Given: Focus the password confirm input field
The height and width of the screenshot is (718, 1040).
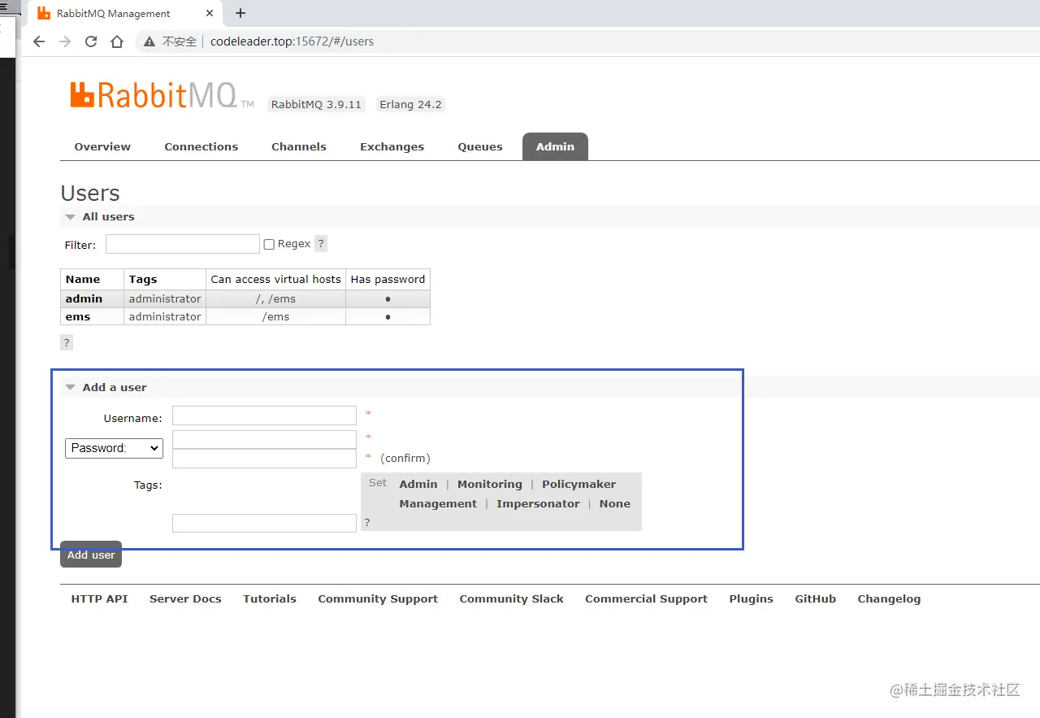Looking at the screenshot, I should pos(264,459).
